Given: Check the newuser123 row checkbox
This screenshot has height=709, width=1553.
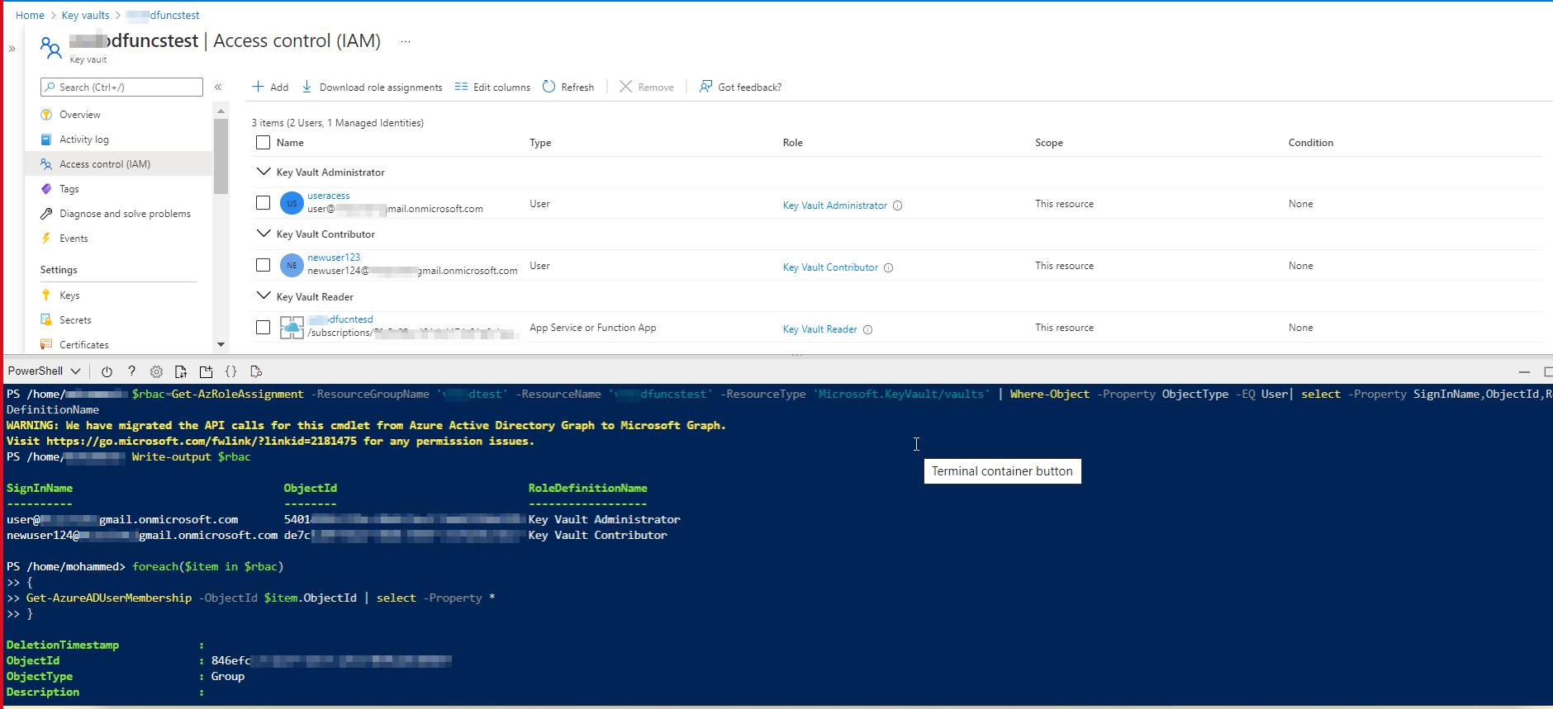Looking at the screenshot, I should [x=263, y=265].
